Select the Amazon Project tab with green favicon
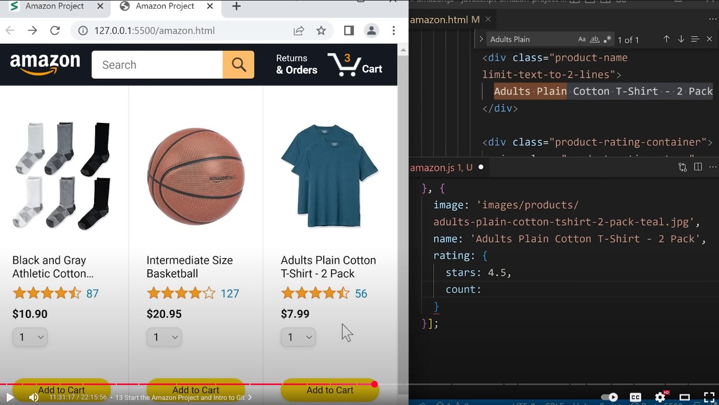 [x=54, y=6]
